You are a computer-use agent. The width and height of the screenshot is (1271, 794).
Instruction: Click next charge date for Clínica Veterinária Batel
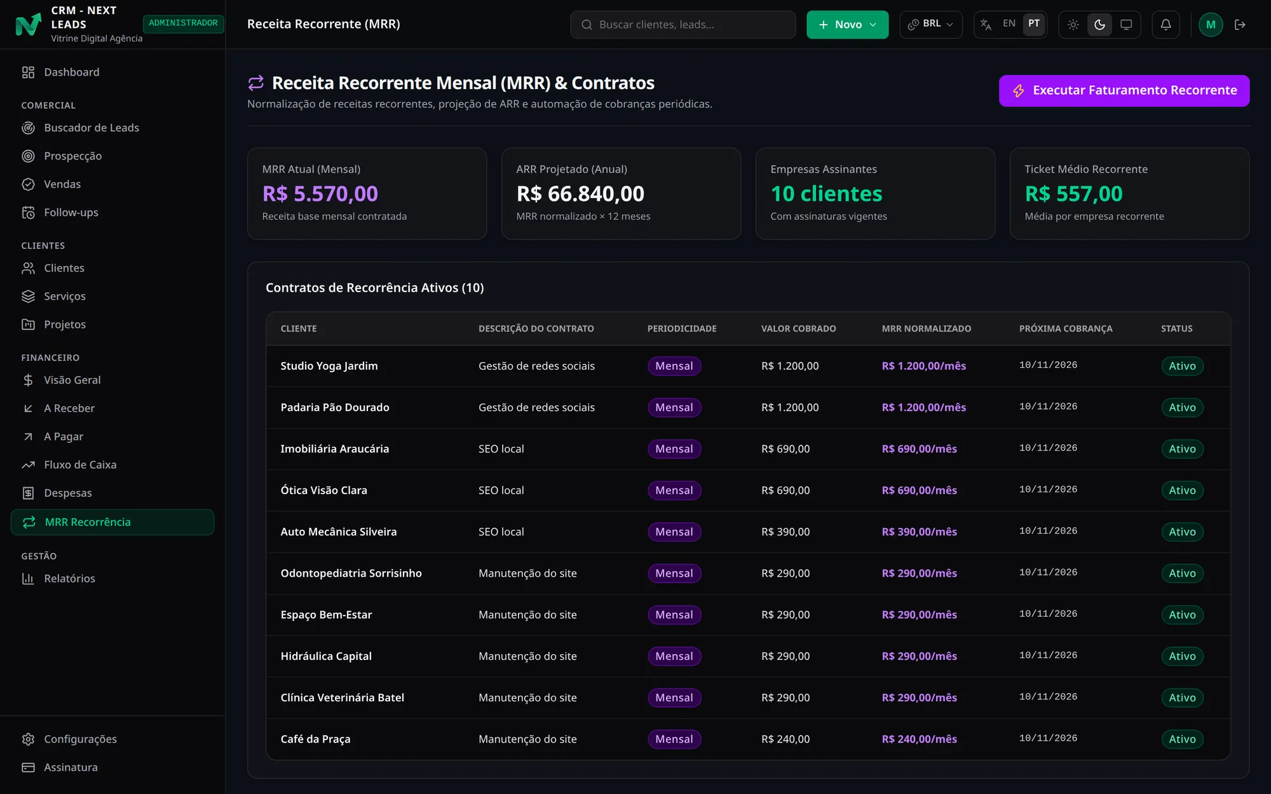click(x=1048, y=697)
